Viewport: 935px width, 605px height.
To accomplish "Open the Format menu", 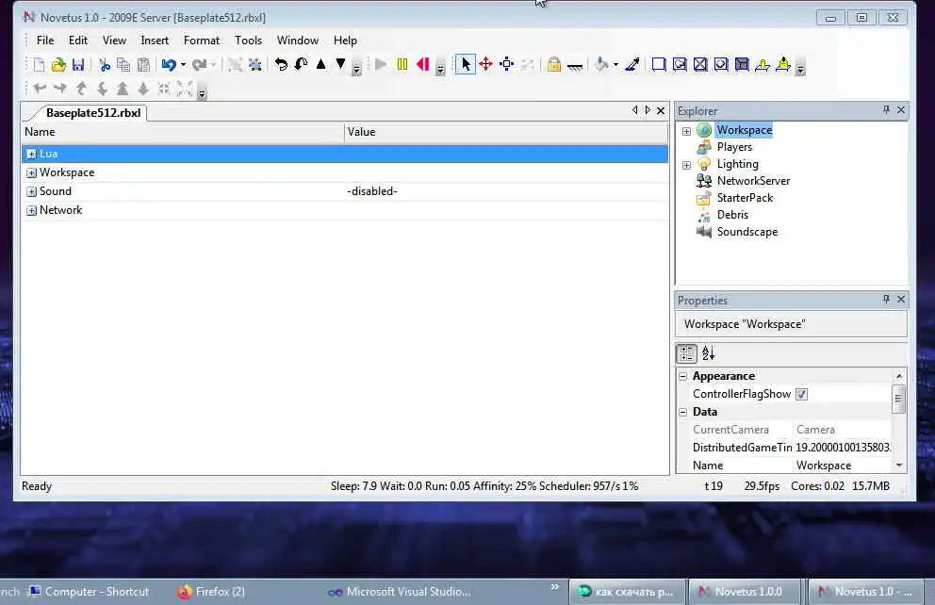I will pyautogui.click(x=202, y=41).
